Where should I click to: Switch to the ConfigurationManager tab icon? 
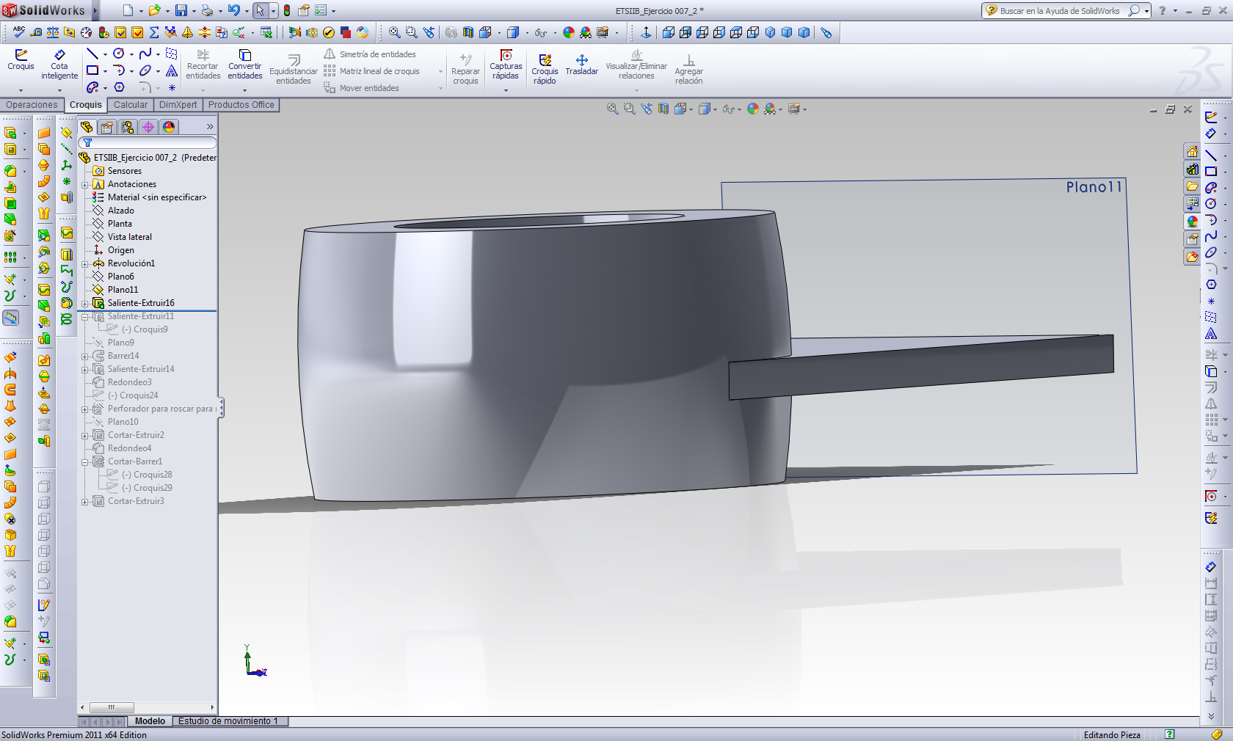coord(128,127)
